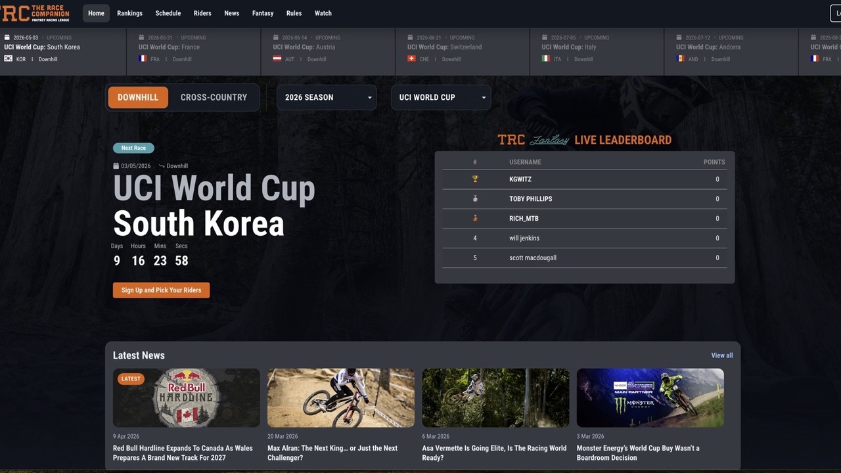
Task: Click the Next Race badge
Action: 133,148
